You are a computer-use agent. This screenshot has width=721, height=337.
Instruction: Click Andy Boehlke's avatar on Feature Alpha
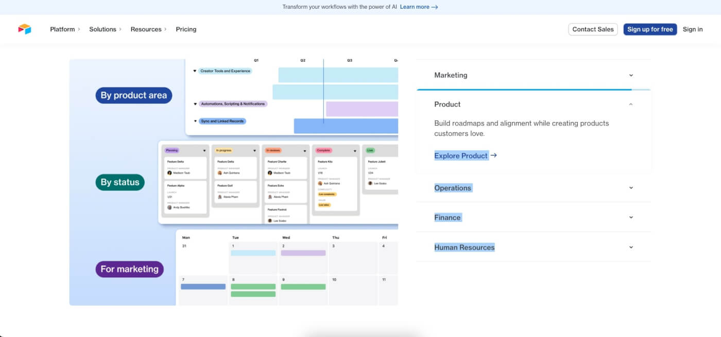coord(169,207)
